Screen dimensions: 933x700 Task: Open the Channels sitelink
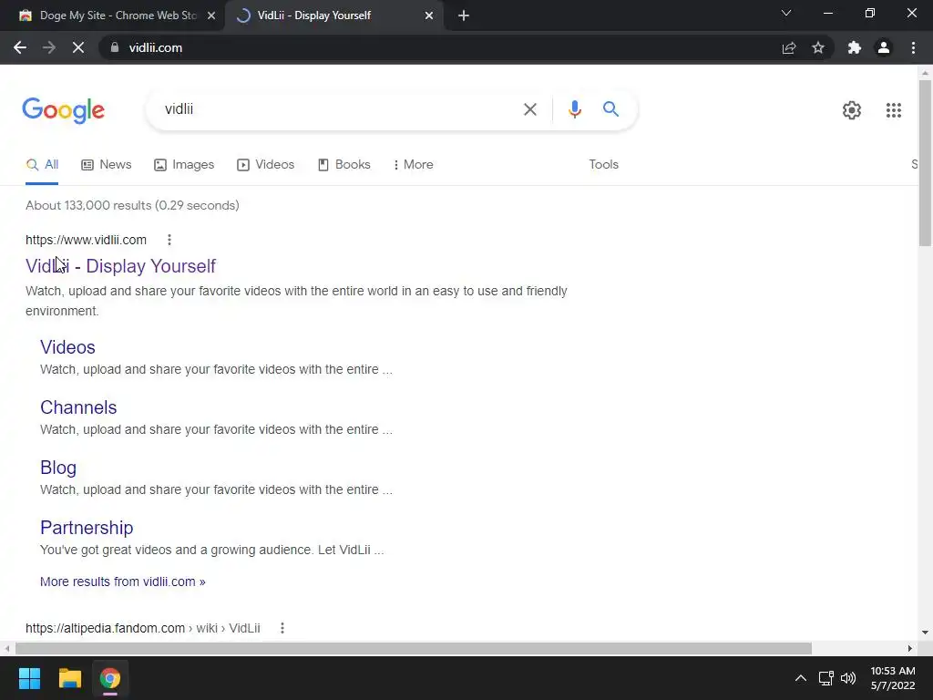coord(78,407)
